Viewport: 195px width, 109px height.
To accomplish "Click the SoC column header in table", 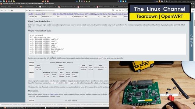I will pos(43,14).
